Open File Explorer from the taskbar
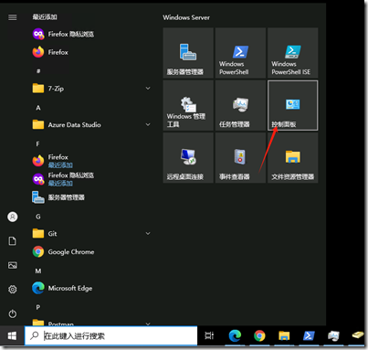The width and height of the screenshot is (368, 350). pos(284,336)
